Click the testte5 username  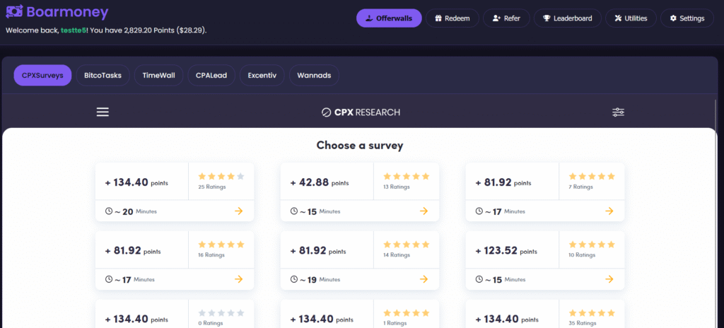(x=74, y=30)
